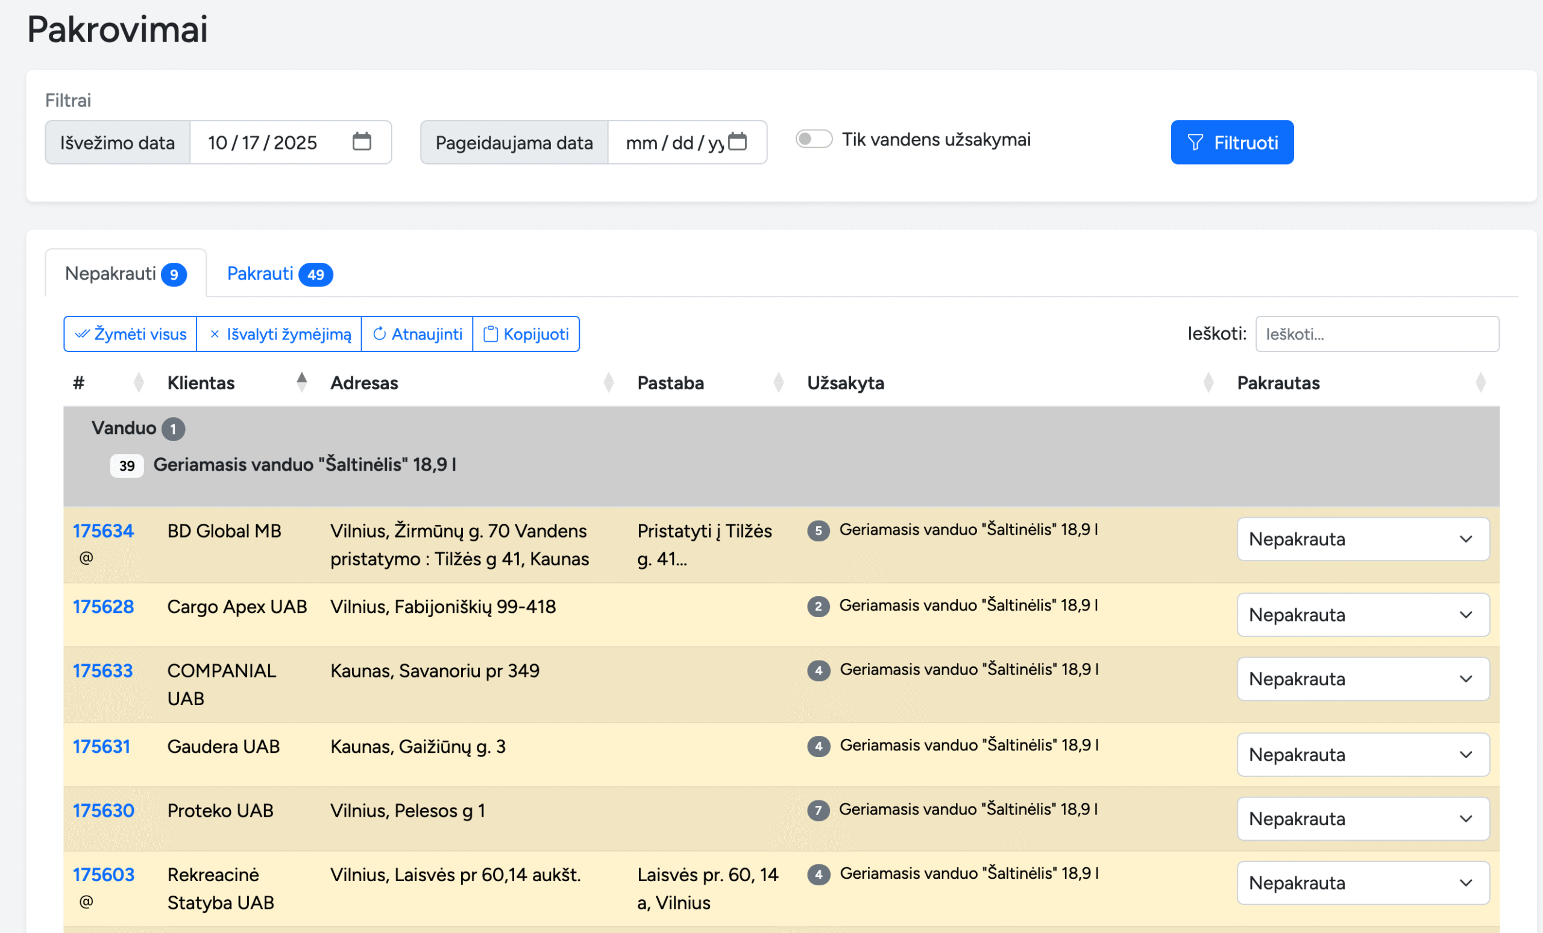Focus the Ieškoti search field

pyautogui.click(x=1377, y=335)
